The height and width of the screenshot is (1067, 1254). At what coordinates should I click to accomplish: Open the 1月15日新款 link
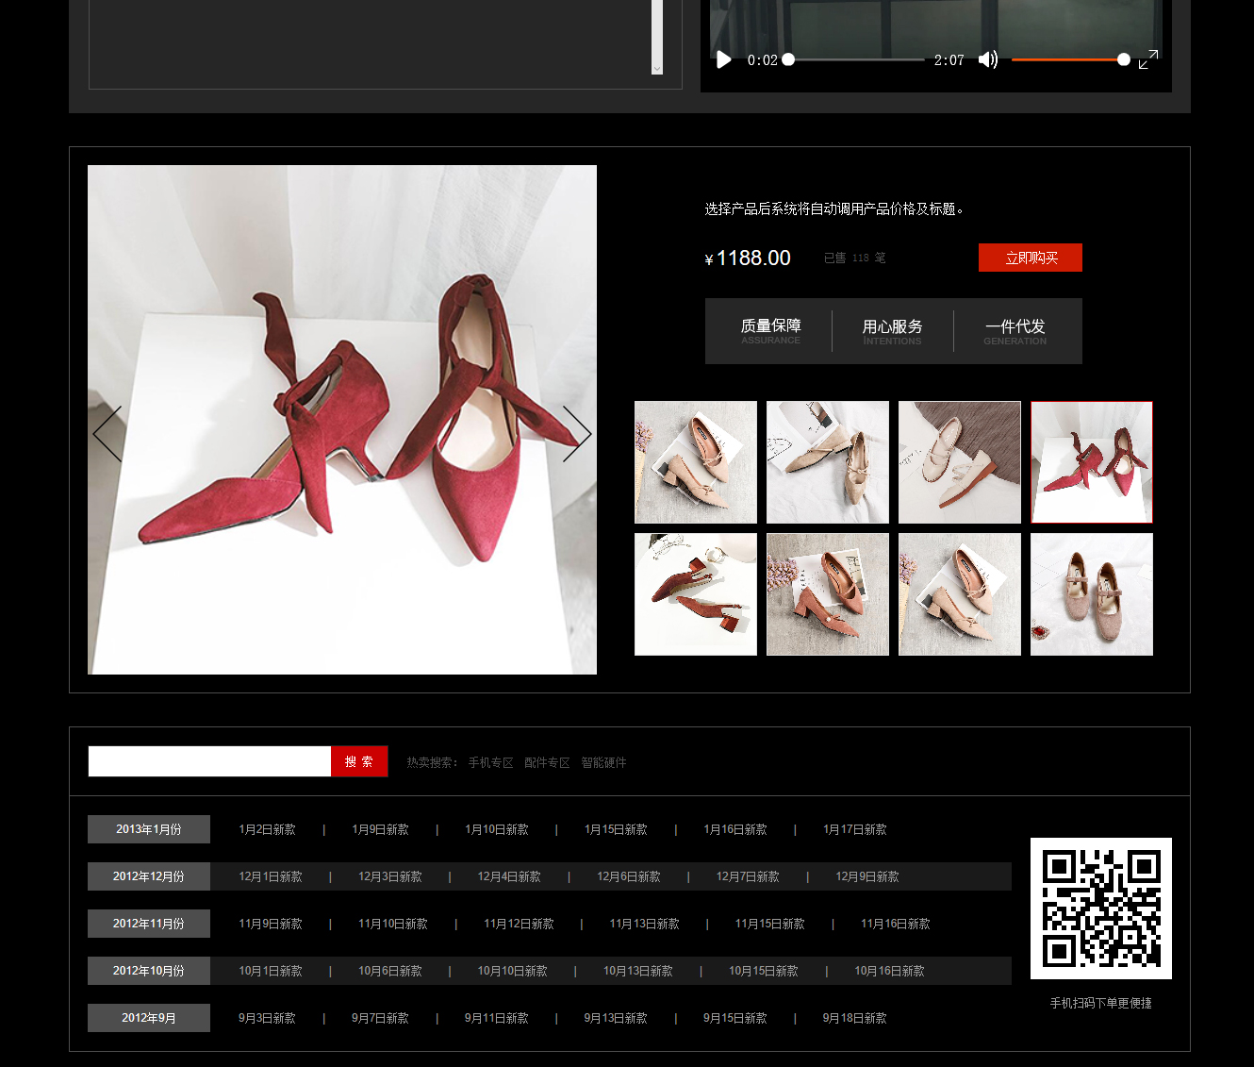[616, 829]
